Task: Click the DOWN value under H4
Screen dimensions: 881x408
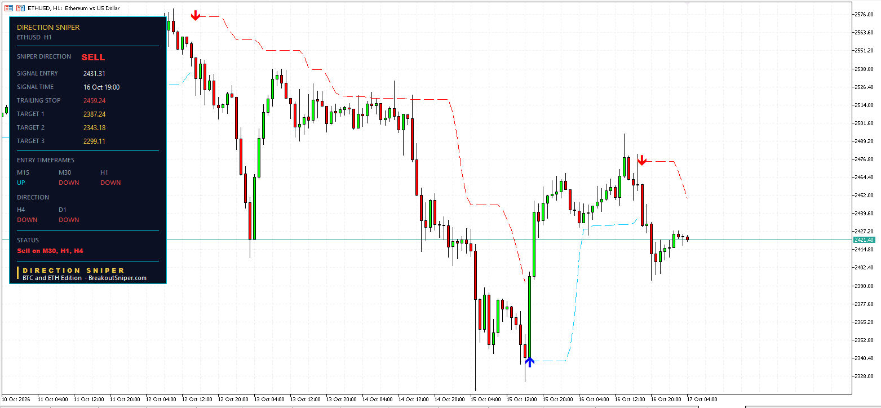Action: pyautogui.click(x=27, y=220)
